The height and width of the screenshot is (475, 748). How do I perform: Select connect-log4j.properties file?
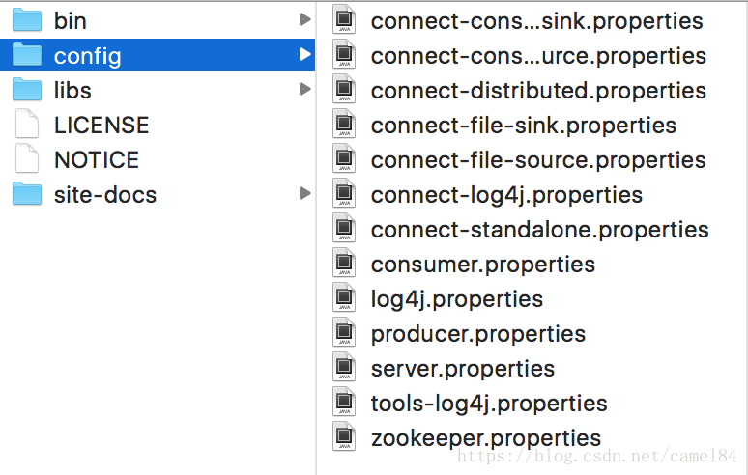506,195
